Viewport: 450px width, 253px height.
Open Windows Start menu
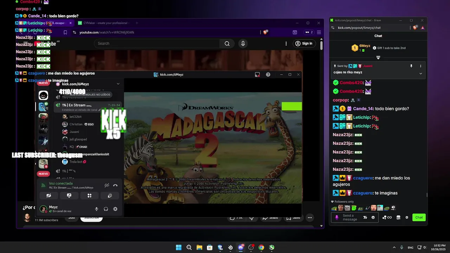(x=179, y=247)
